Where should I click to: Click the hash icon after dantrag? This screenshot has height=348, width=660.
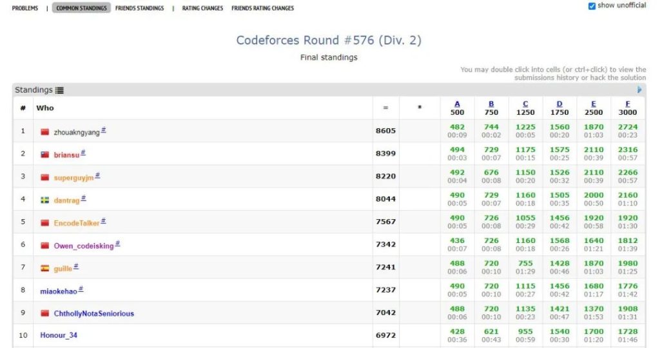[83, 198]
